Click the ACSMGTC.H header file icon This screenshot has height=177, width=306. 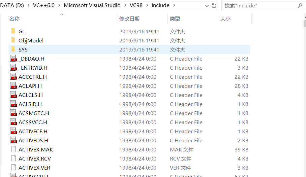click(13, 113)
